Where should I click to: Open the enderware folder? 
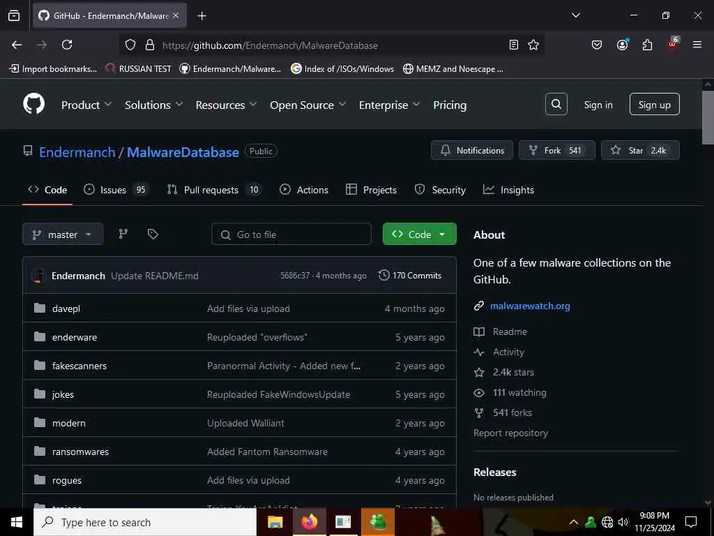(75, 337)
